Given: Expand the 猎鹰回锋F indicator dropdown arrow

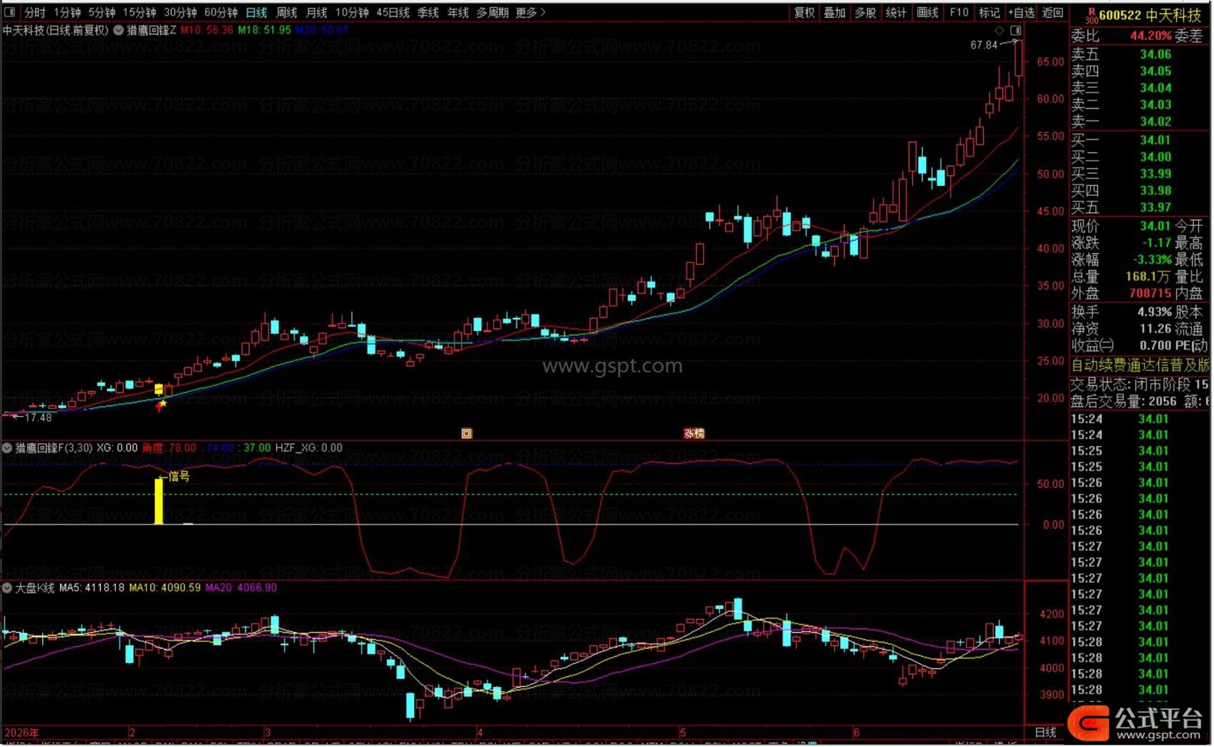Looking at the screenshot, I should [7, 448].
